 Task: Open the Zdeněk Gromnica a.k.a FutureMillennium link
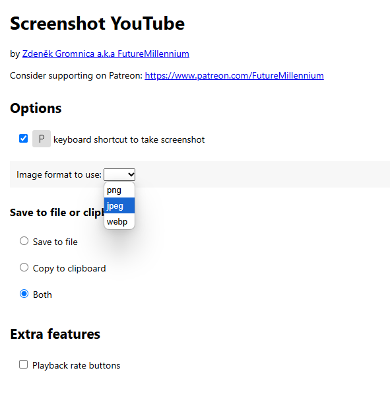pyautogui.click(x=106, y=54)
